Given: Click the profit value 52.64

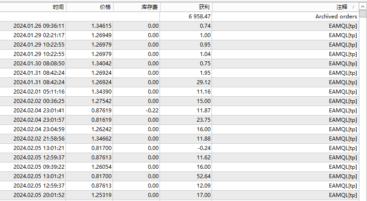Looking at the screenshot, I should (203, 176).
